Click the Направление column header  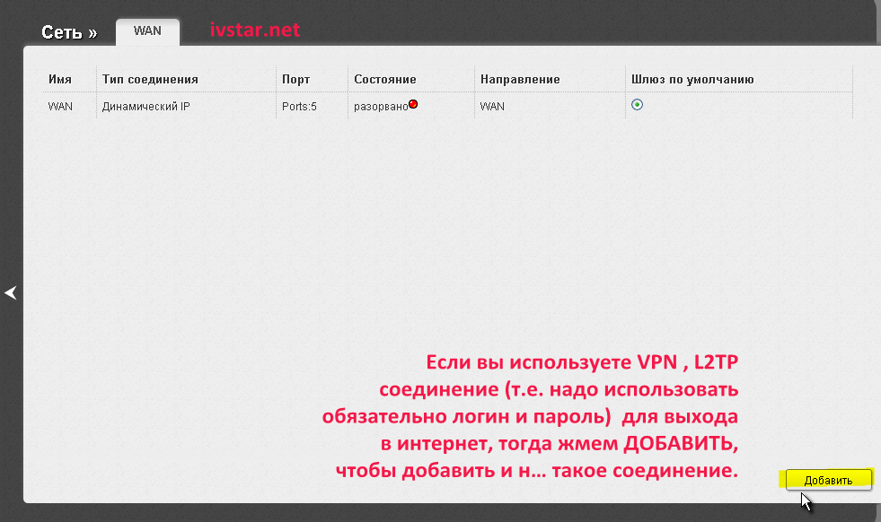[520, 79]
